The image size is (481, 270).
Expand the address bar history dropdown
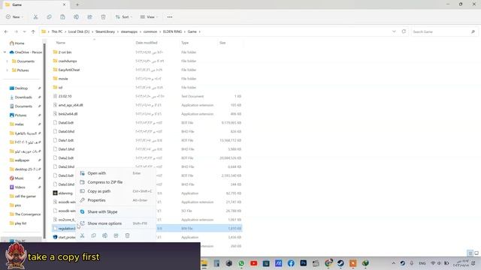tap(394, 31)
